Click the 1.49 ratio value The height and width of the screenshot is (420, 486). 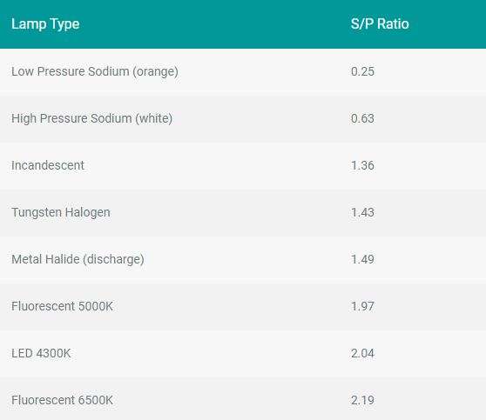pyautogui.click(x=362, y=259)
